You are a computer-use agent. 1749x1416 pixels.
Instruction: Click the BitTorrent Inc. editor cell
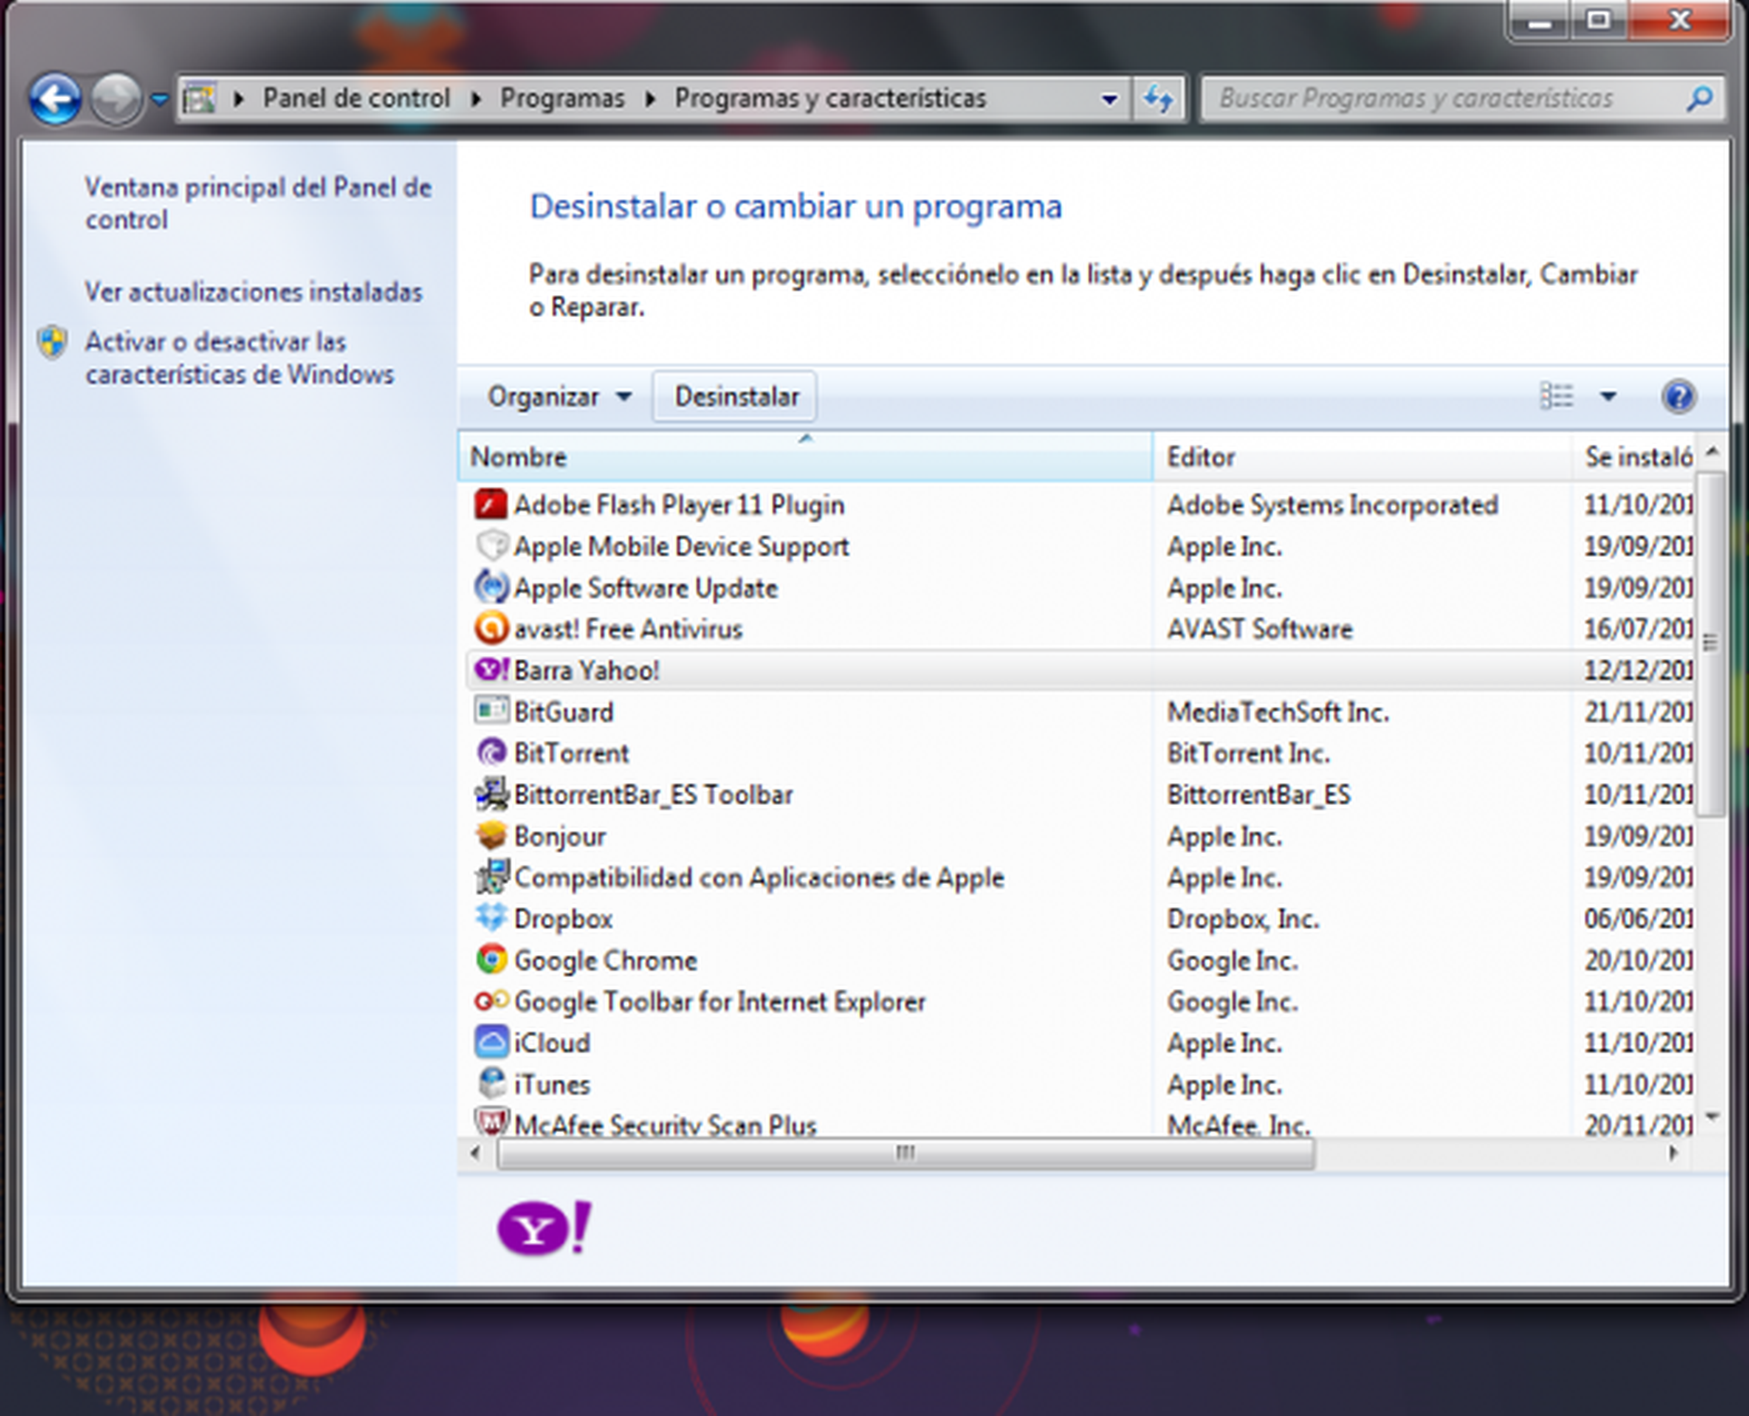click(x=1248, y=753)
